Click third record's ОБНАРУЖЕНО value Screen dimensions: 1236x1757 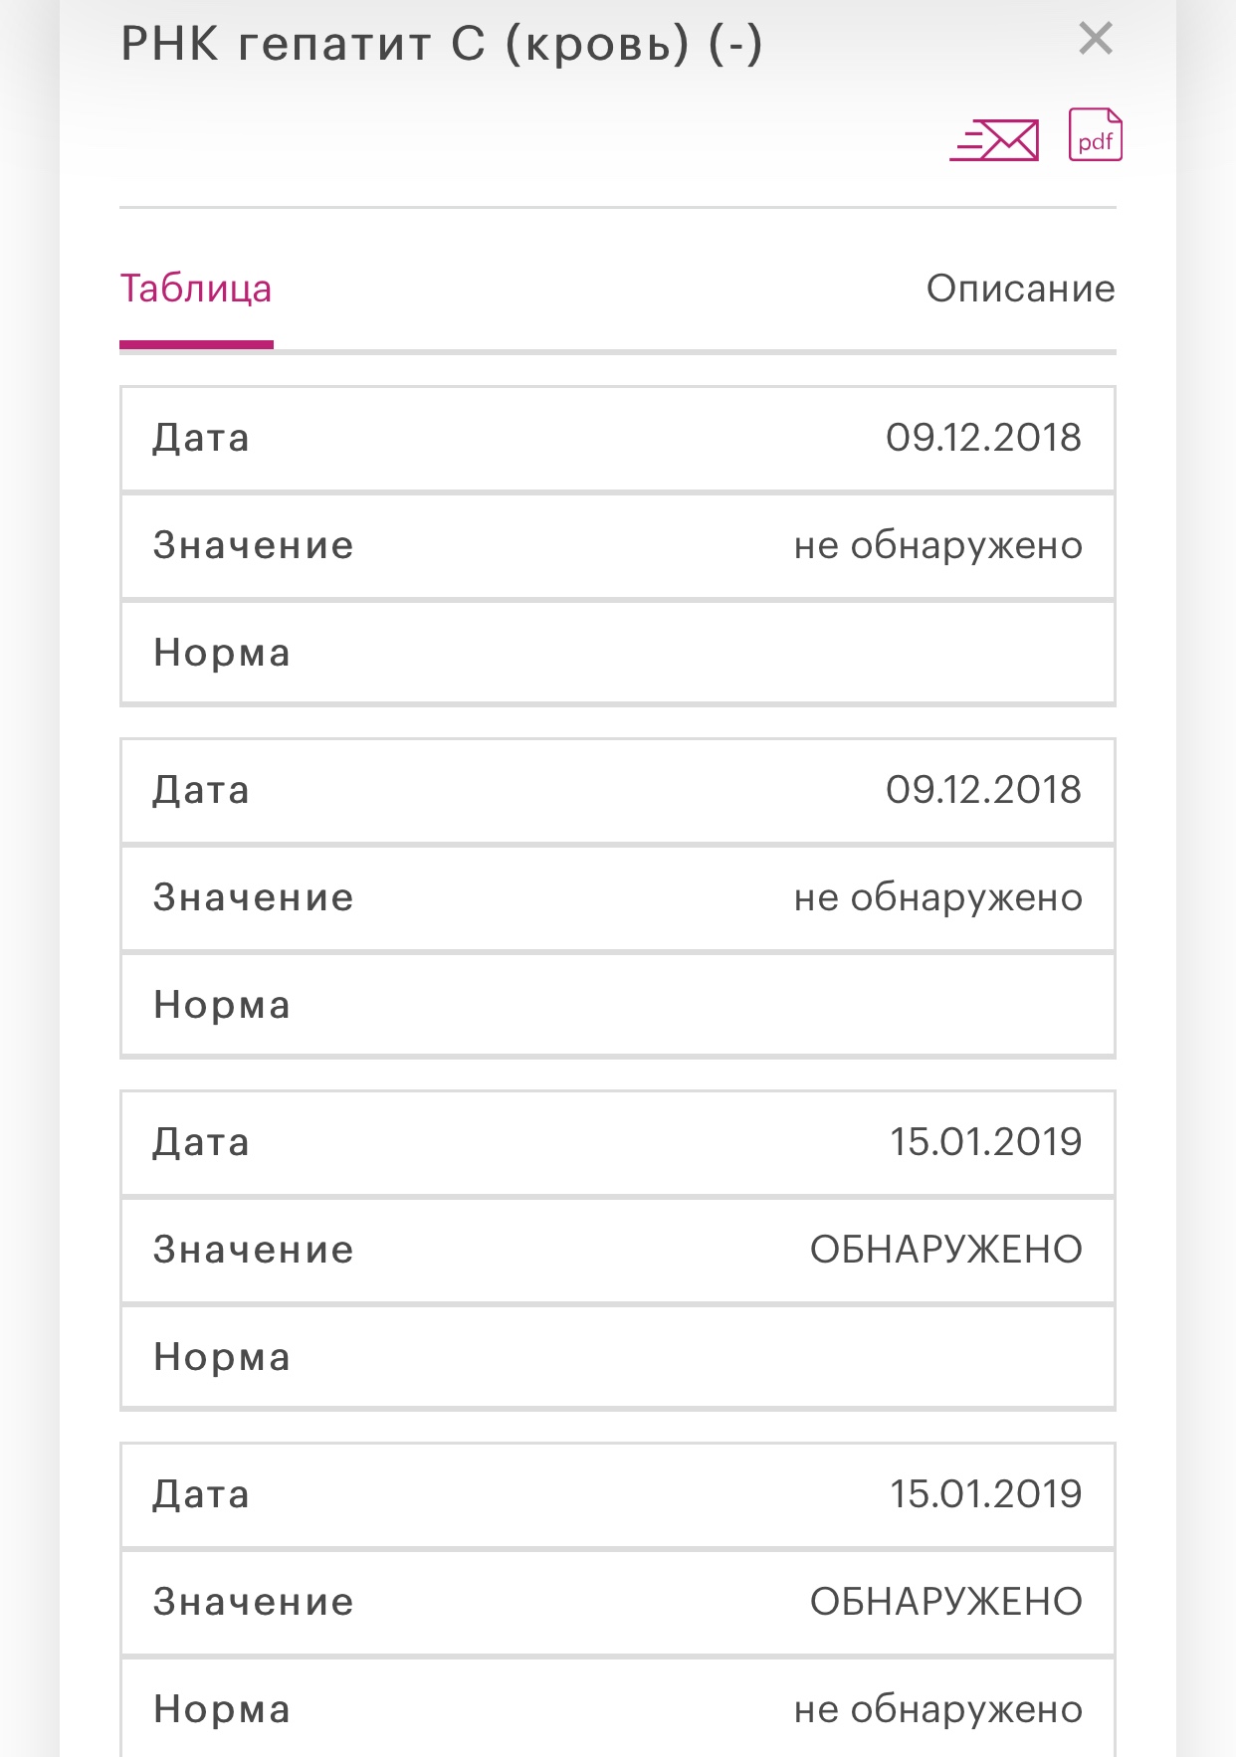point(945,1251)
